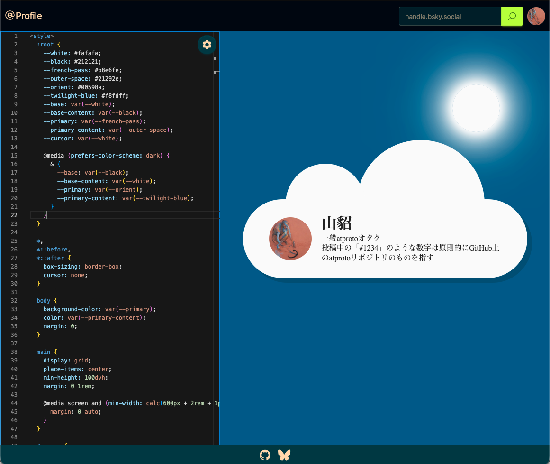Click the editor's vertical scrollbar track
Image resolution: width=550 pixels, height=464 pixels.
click(x=216, y=237)
